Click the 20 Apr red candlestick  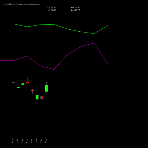[x=13, y=82]
